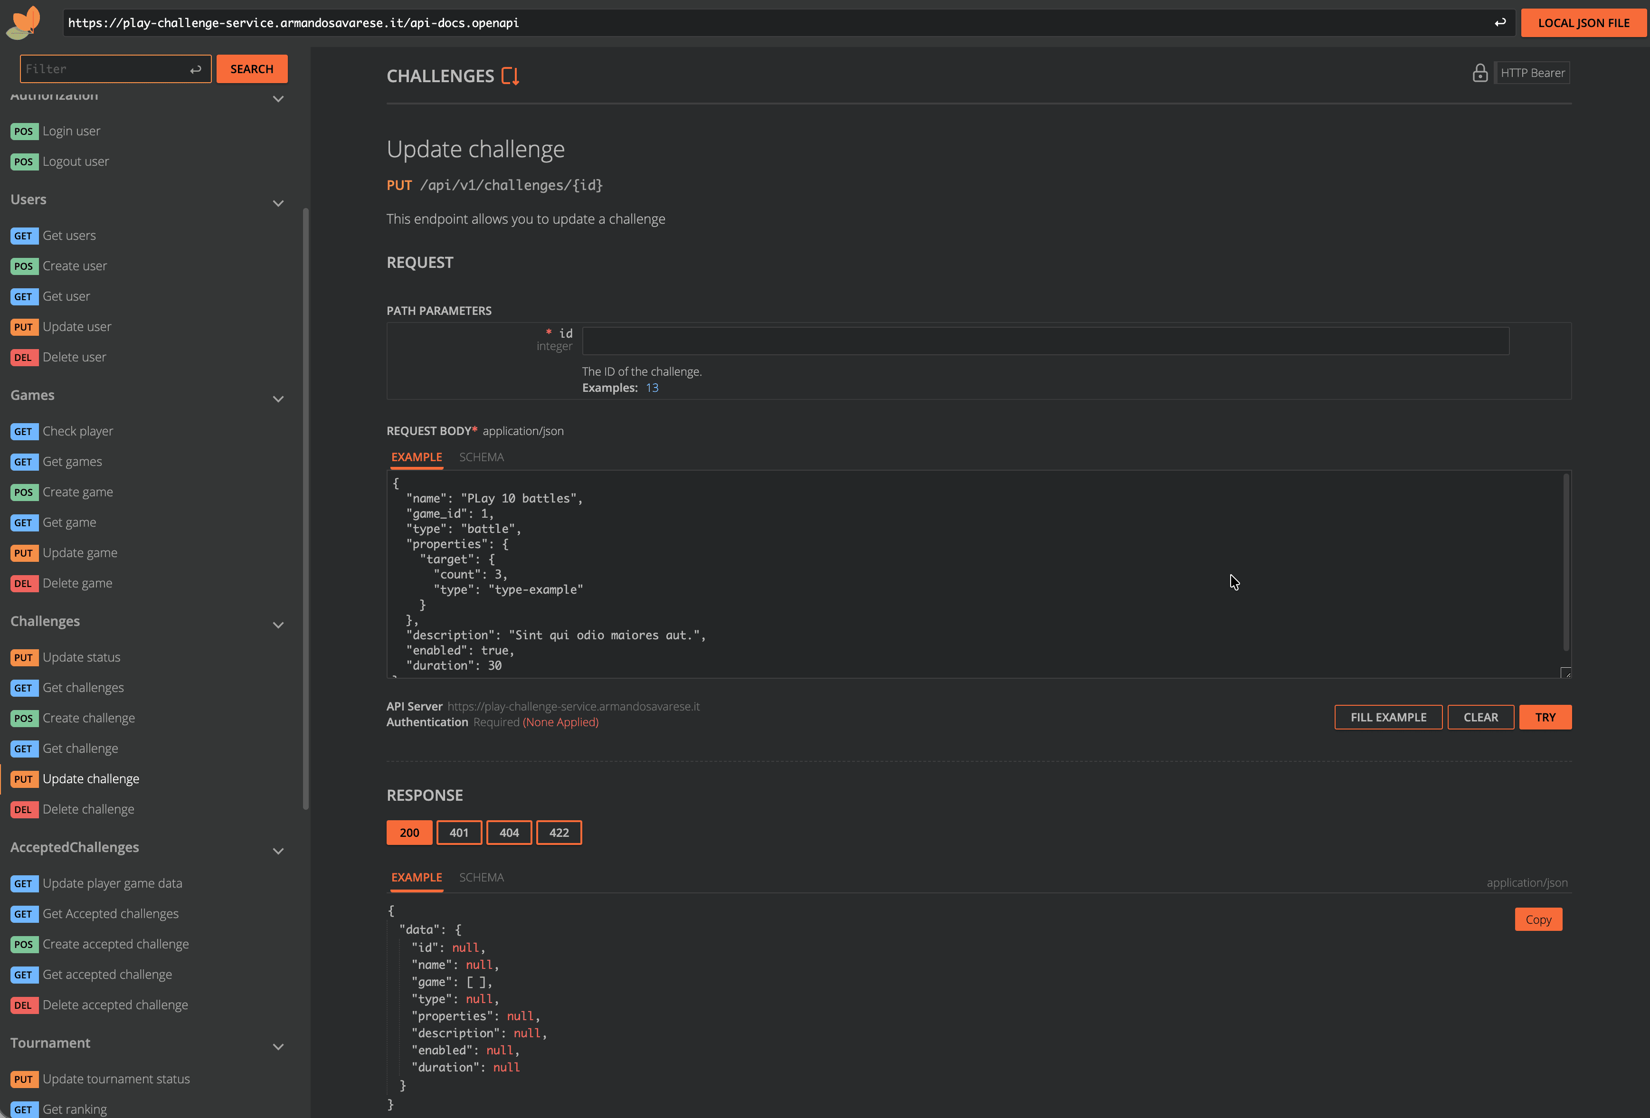The width and height of the screenshot is (1650, 1118).
Task: Collapse the Challenges section chevron
Action: [x=278, y=625]
